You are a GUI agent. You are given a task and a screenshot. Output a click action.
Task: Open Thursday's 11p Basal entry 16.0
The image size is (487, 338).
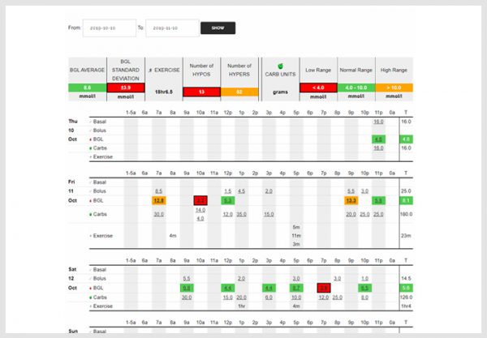(378, 122)
